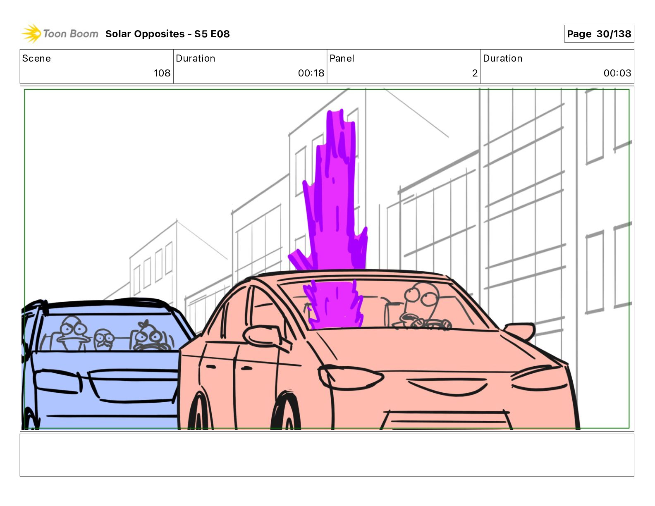Click the 'Scene' header label
Viewport: 655px width, 506px height.
tap(36, 58)
